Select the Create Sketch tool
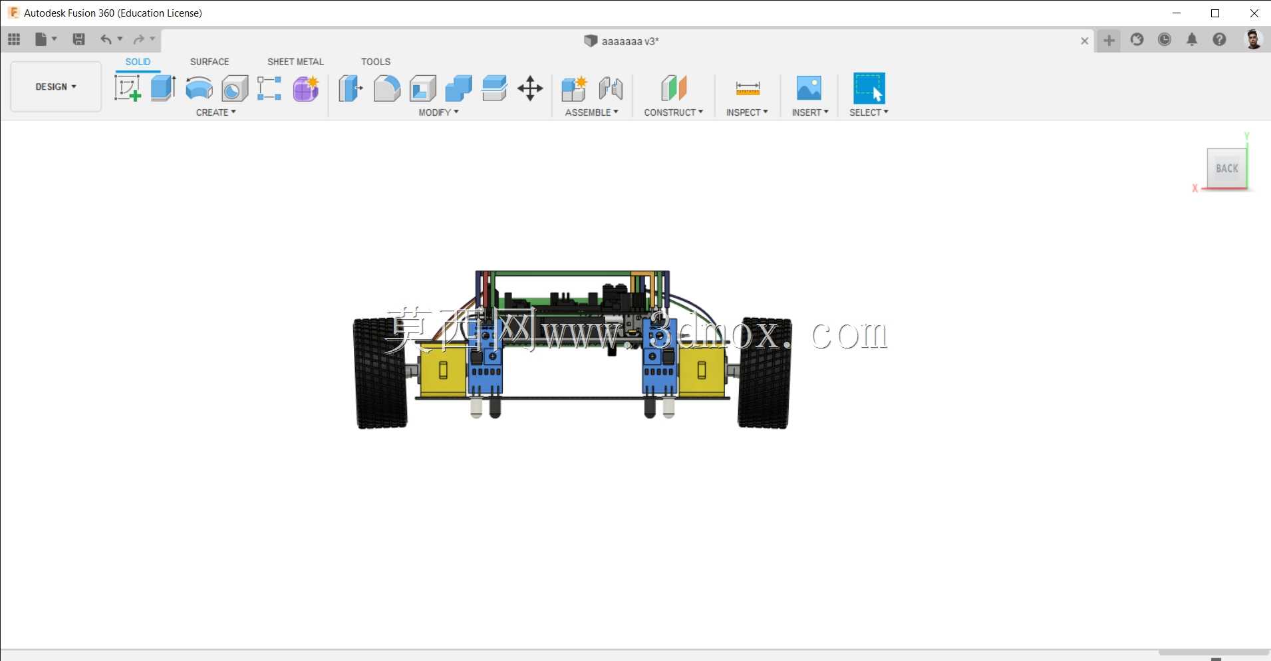 [128, 88]
